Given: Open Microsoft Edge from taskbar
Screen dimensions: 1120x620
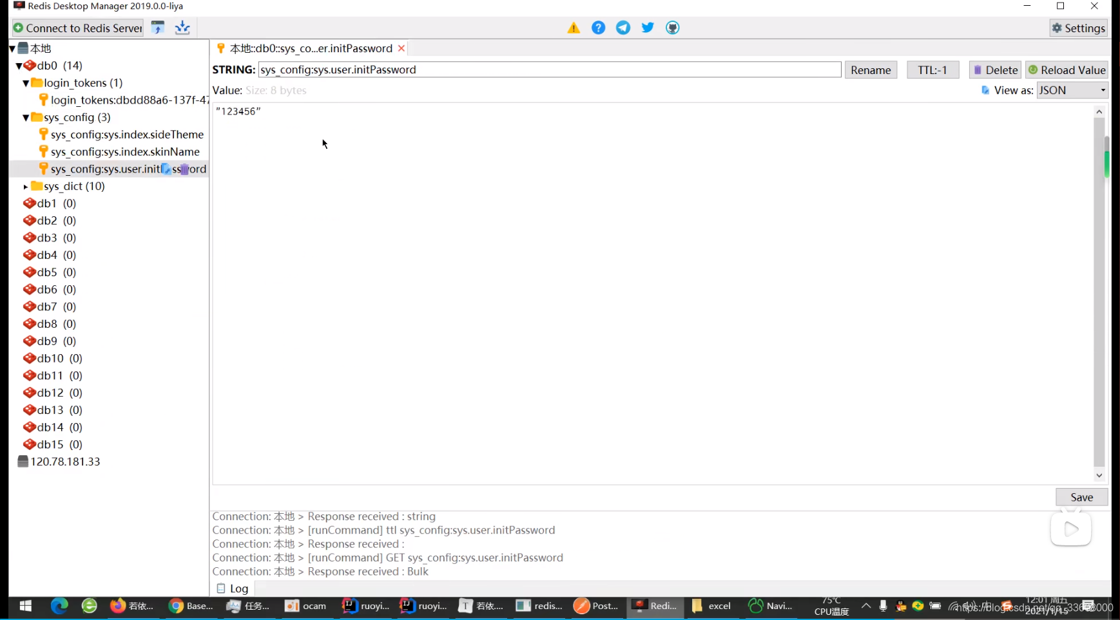Looking at the screenshot, I should point(59,606).
